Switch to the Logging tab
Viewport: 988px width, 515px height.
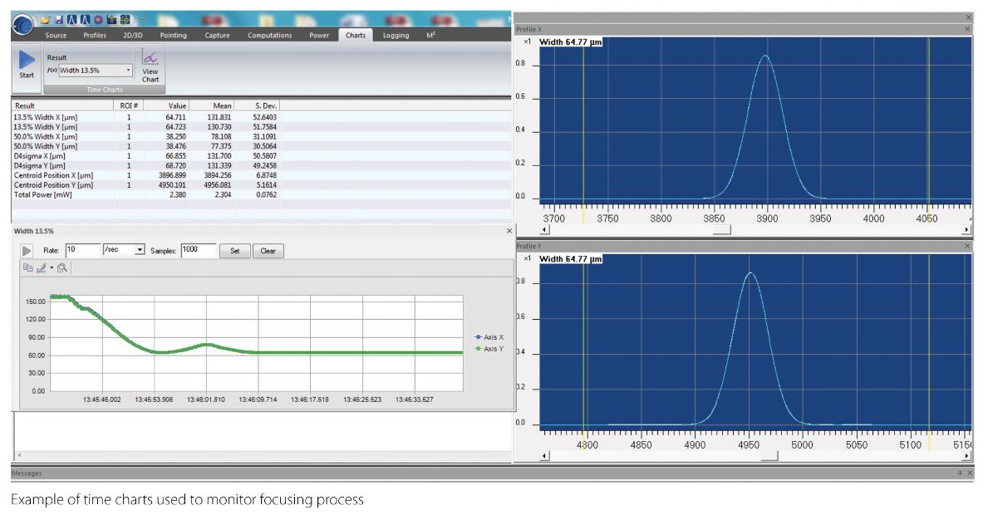pyautogui.click(x=396, y=35)
